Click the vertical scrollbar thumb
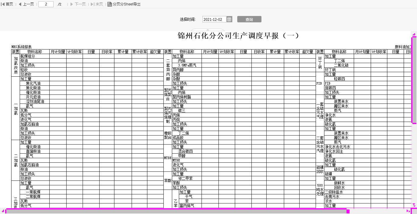Viewport: 417px width, 214px height. tap(414, 80)
